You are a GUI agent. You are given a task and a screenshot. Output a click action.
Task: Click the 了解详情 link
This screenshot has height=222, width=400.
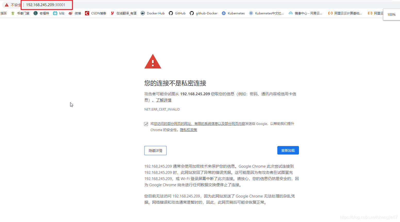click(x=164, y=100)
